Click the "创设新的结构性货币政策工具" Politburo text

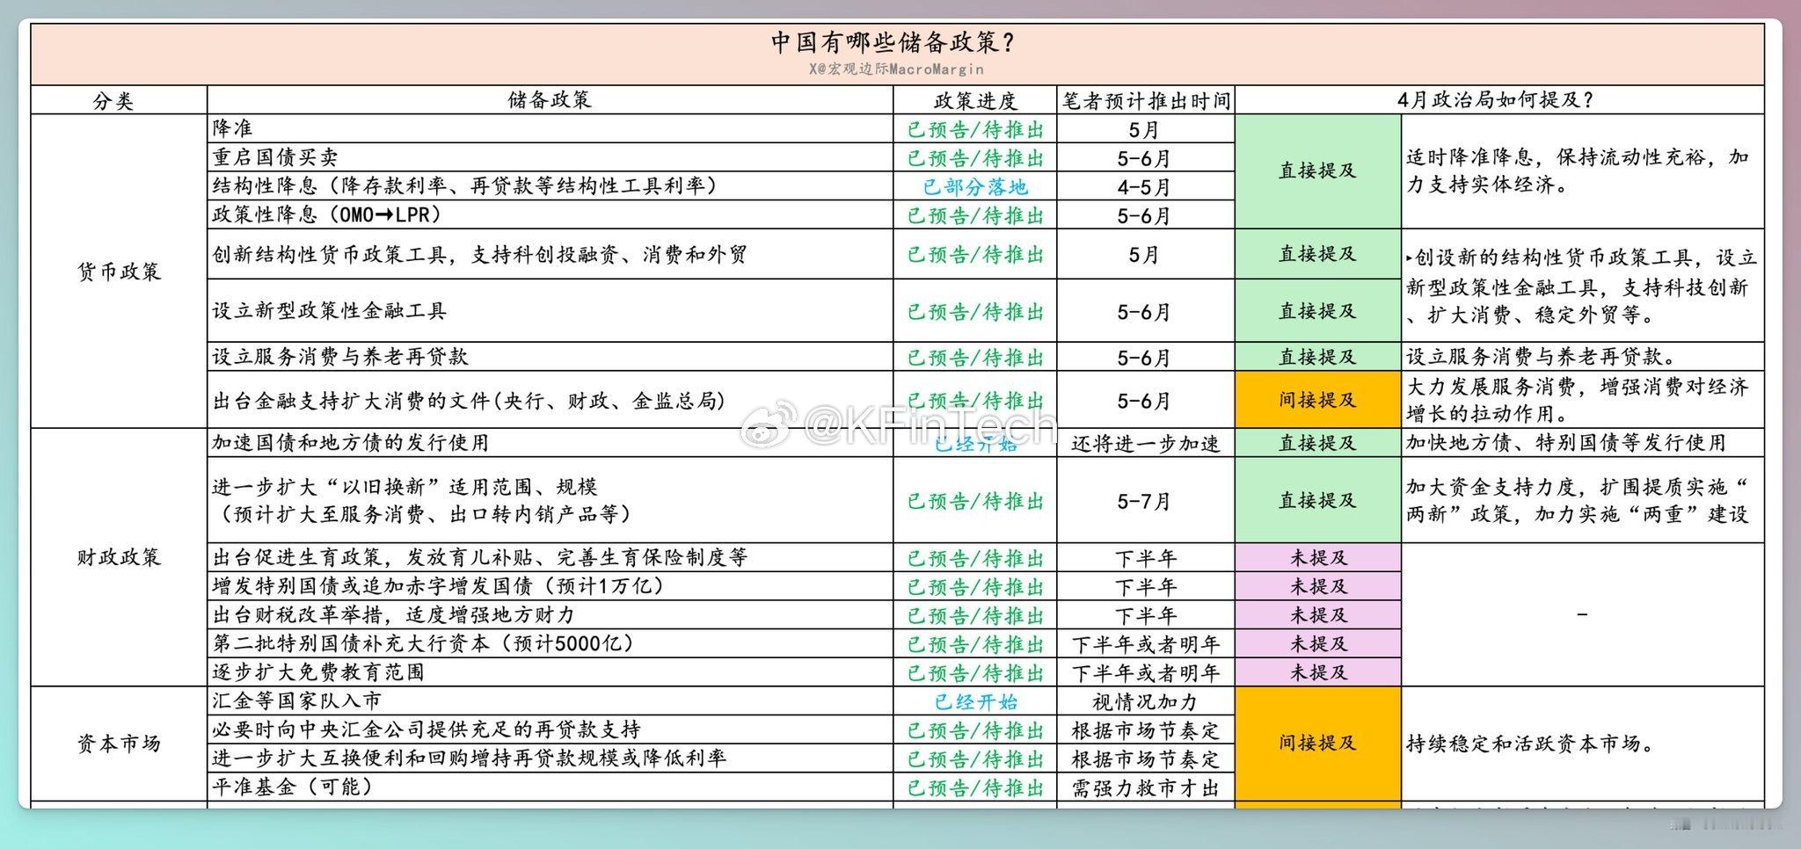pyautogui.click(x=1581, y=286)
